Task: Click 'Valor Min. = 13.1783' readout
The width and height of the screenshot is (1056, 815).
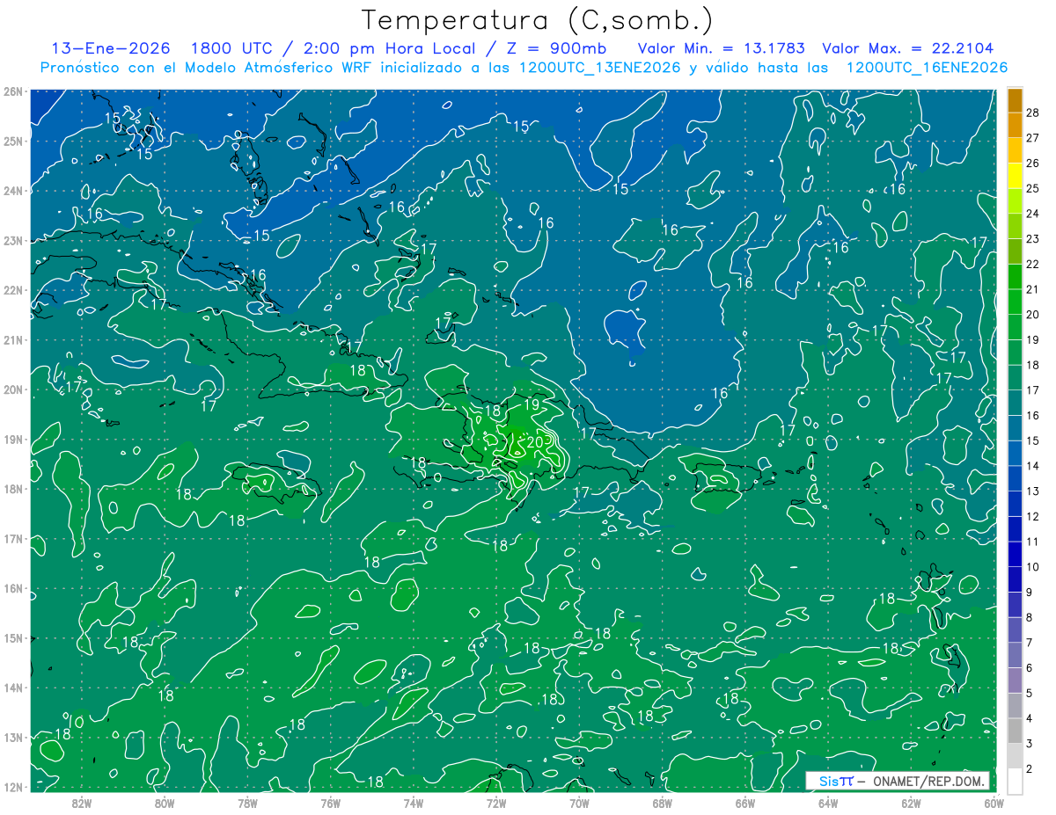Action: pos(722,48)
